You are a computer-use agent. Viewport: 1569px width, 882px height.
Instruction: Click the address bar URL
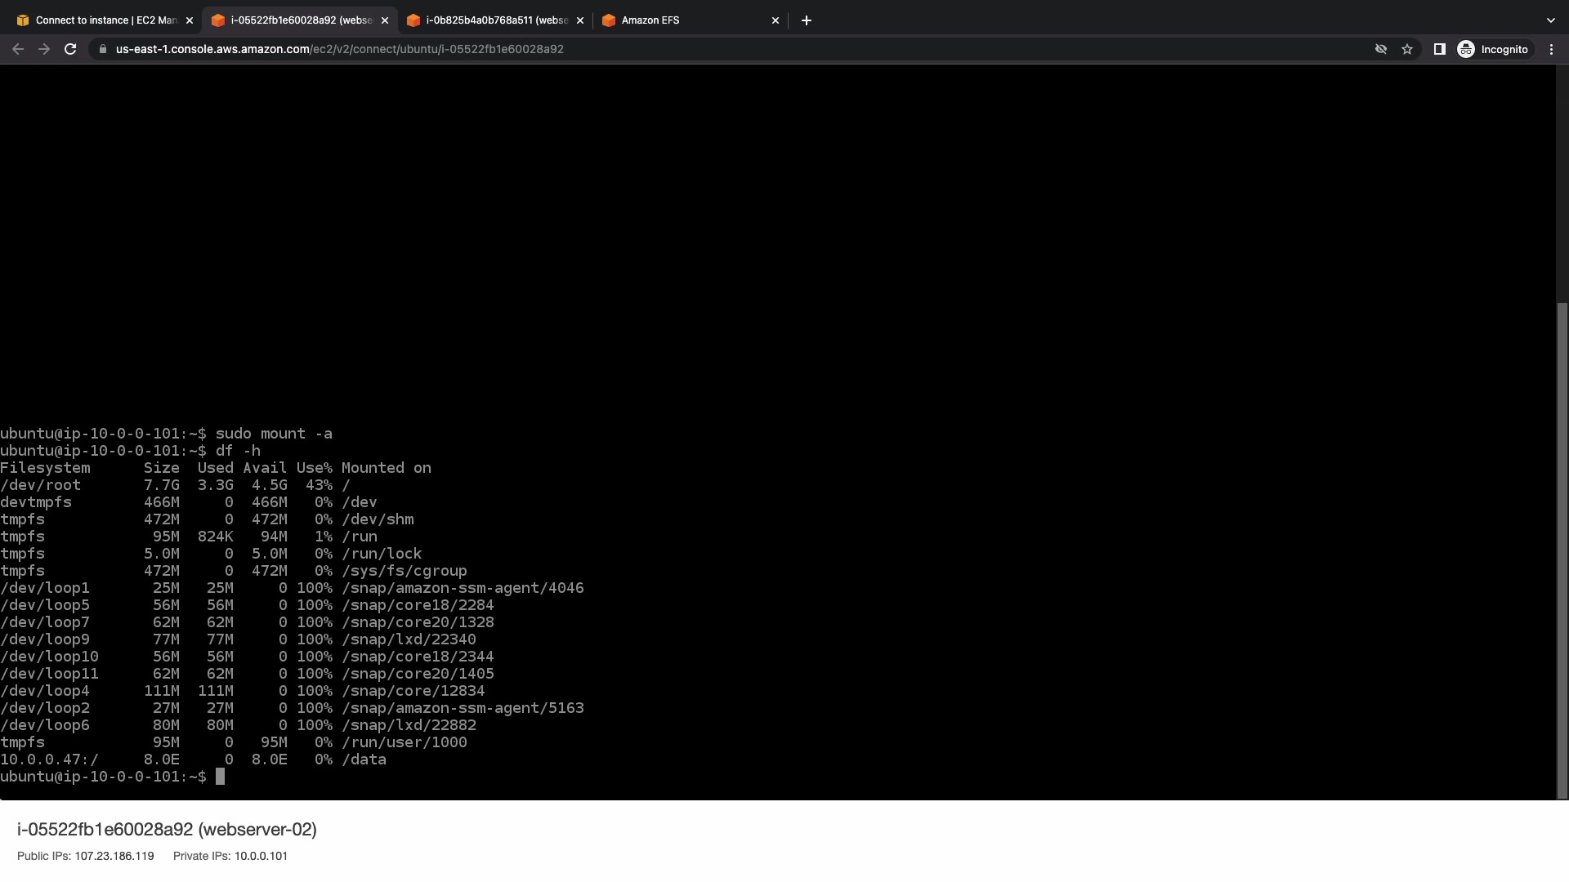coord(339,49)
